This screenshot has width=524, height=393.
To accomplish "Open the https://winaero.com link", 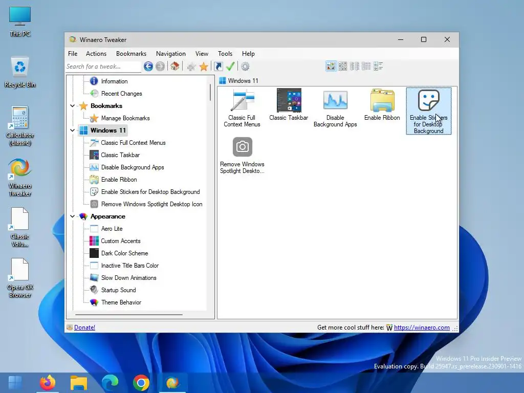I will point(422,327).
